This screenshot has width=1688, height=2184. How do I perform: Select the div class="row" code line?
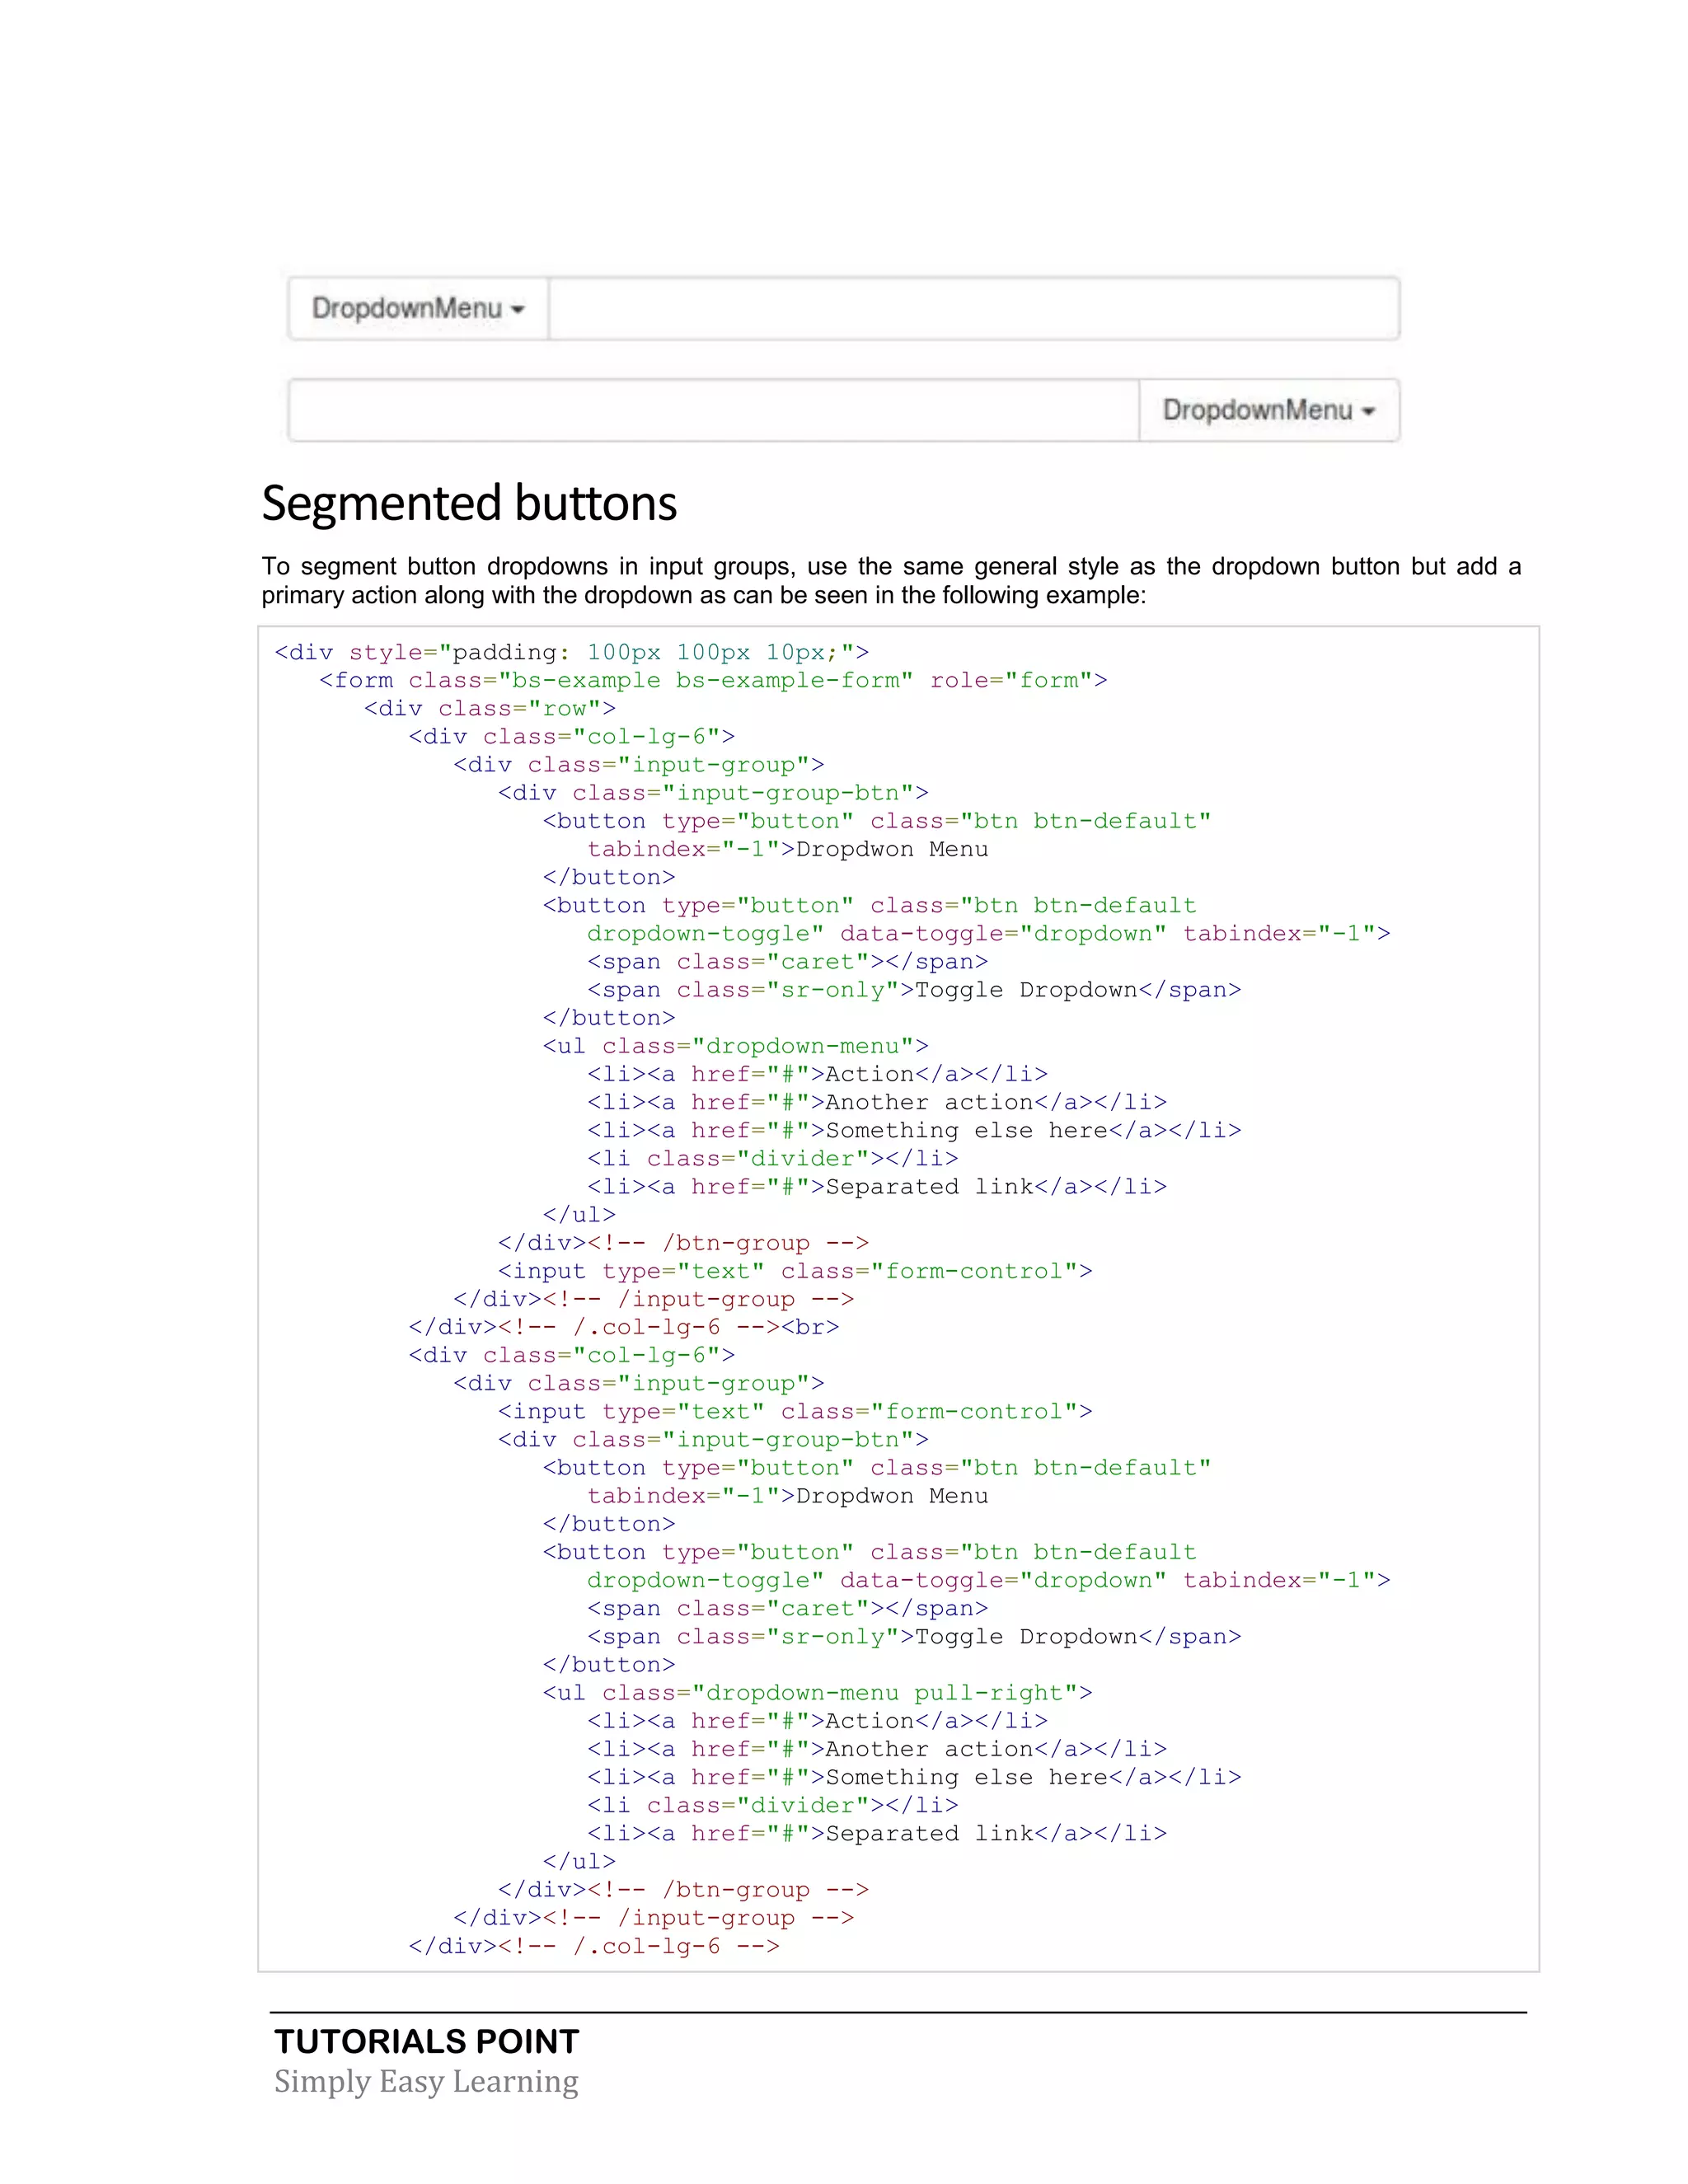pyautogui.click(x=490, y=709)
